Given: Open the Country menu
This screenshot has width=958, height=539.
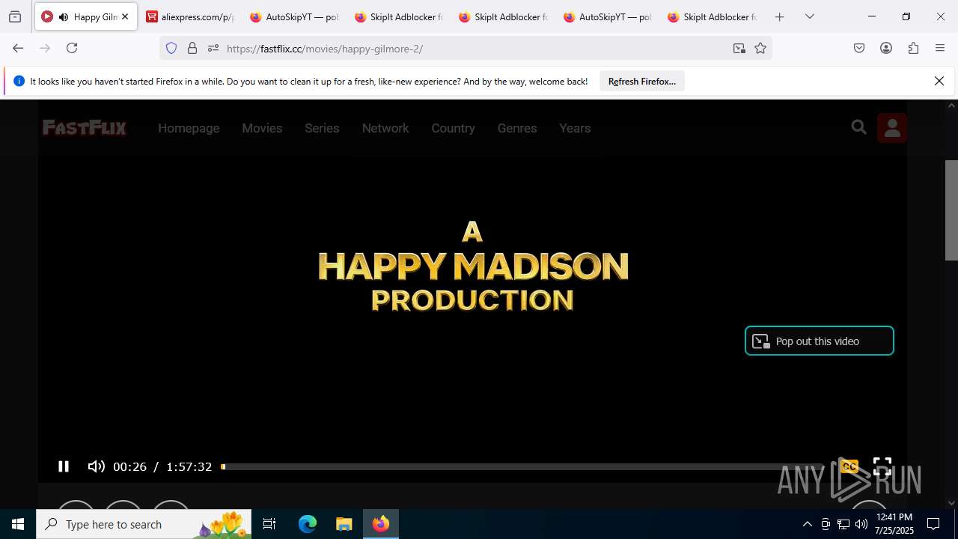Looking at the screenshot, I should [453, 128].
